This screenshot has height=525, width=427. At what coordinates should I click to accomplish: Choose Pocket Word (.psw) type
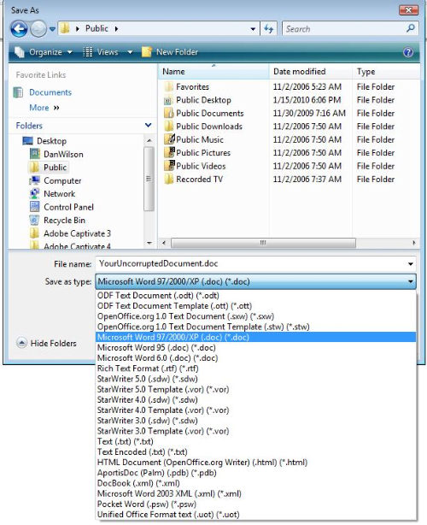[256, 504]
